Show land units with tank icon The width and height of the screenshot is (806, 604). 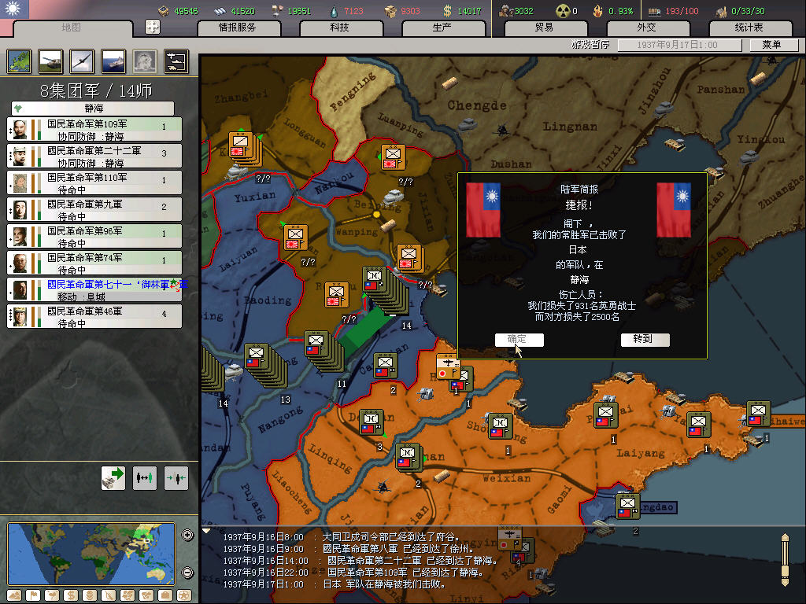(51, 61)
